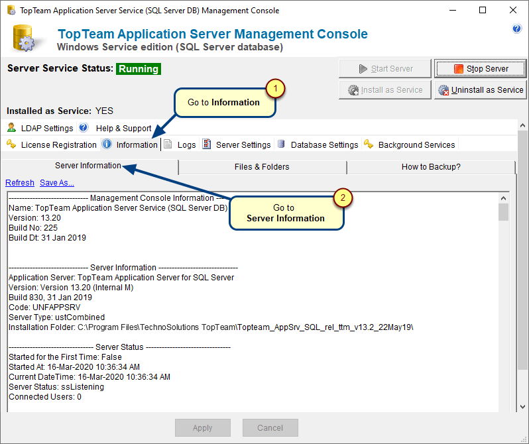Open the LDAP Settings tab
Screen dimensions: 529x444
(x=47, y=128)
